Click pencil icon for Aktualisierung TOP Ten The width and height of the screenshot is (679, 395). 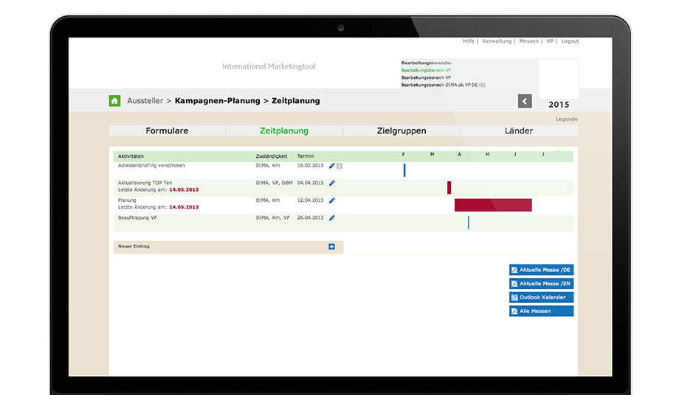332,183
